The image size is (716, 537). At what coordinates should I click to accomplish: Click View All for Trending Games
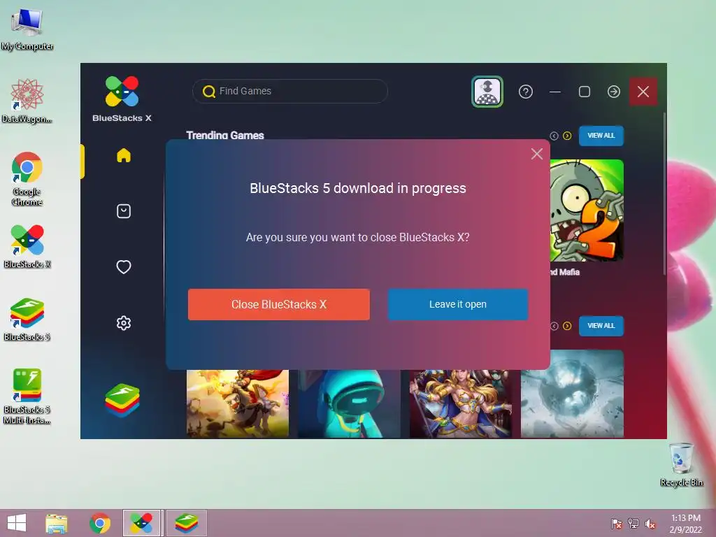pos(601,136)
